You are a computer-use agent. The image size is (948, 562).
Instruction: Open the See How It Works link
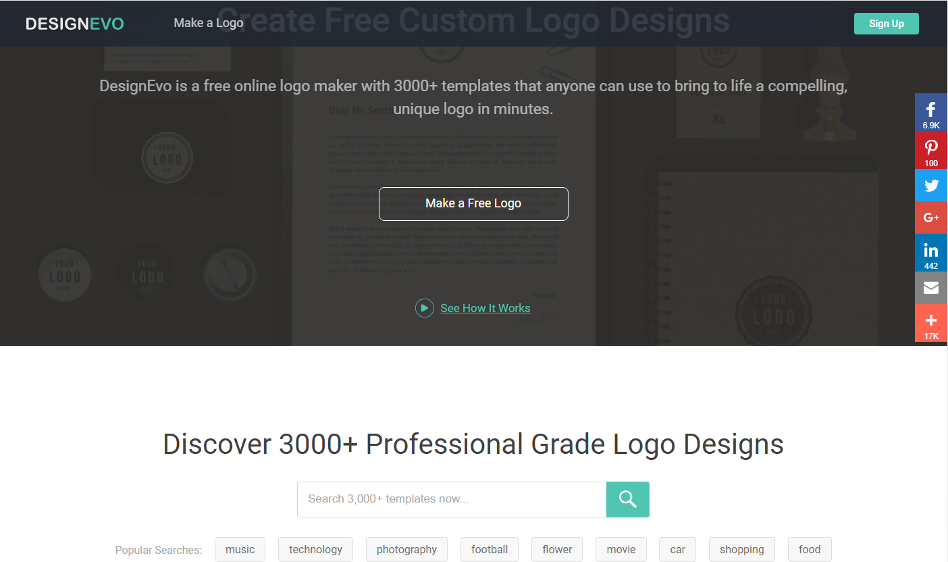point(485,308)
